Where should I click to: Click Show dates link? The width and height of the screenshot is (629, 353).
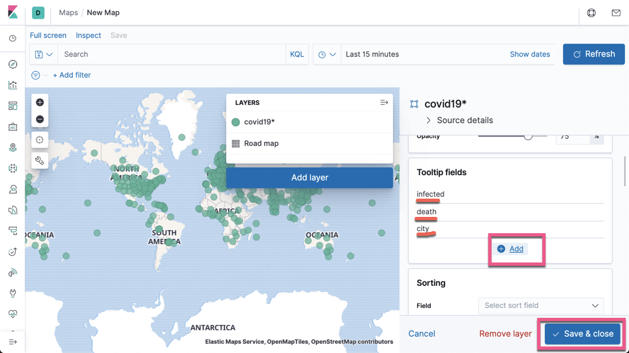tap(530, 55)
